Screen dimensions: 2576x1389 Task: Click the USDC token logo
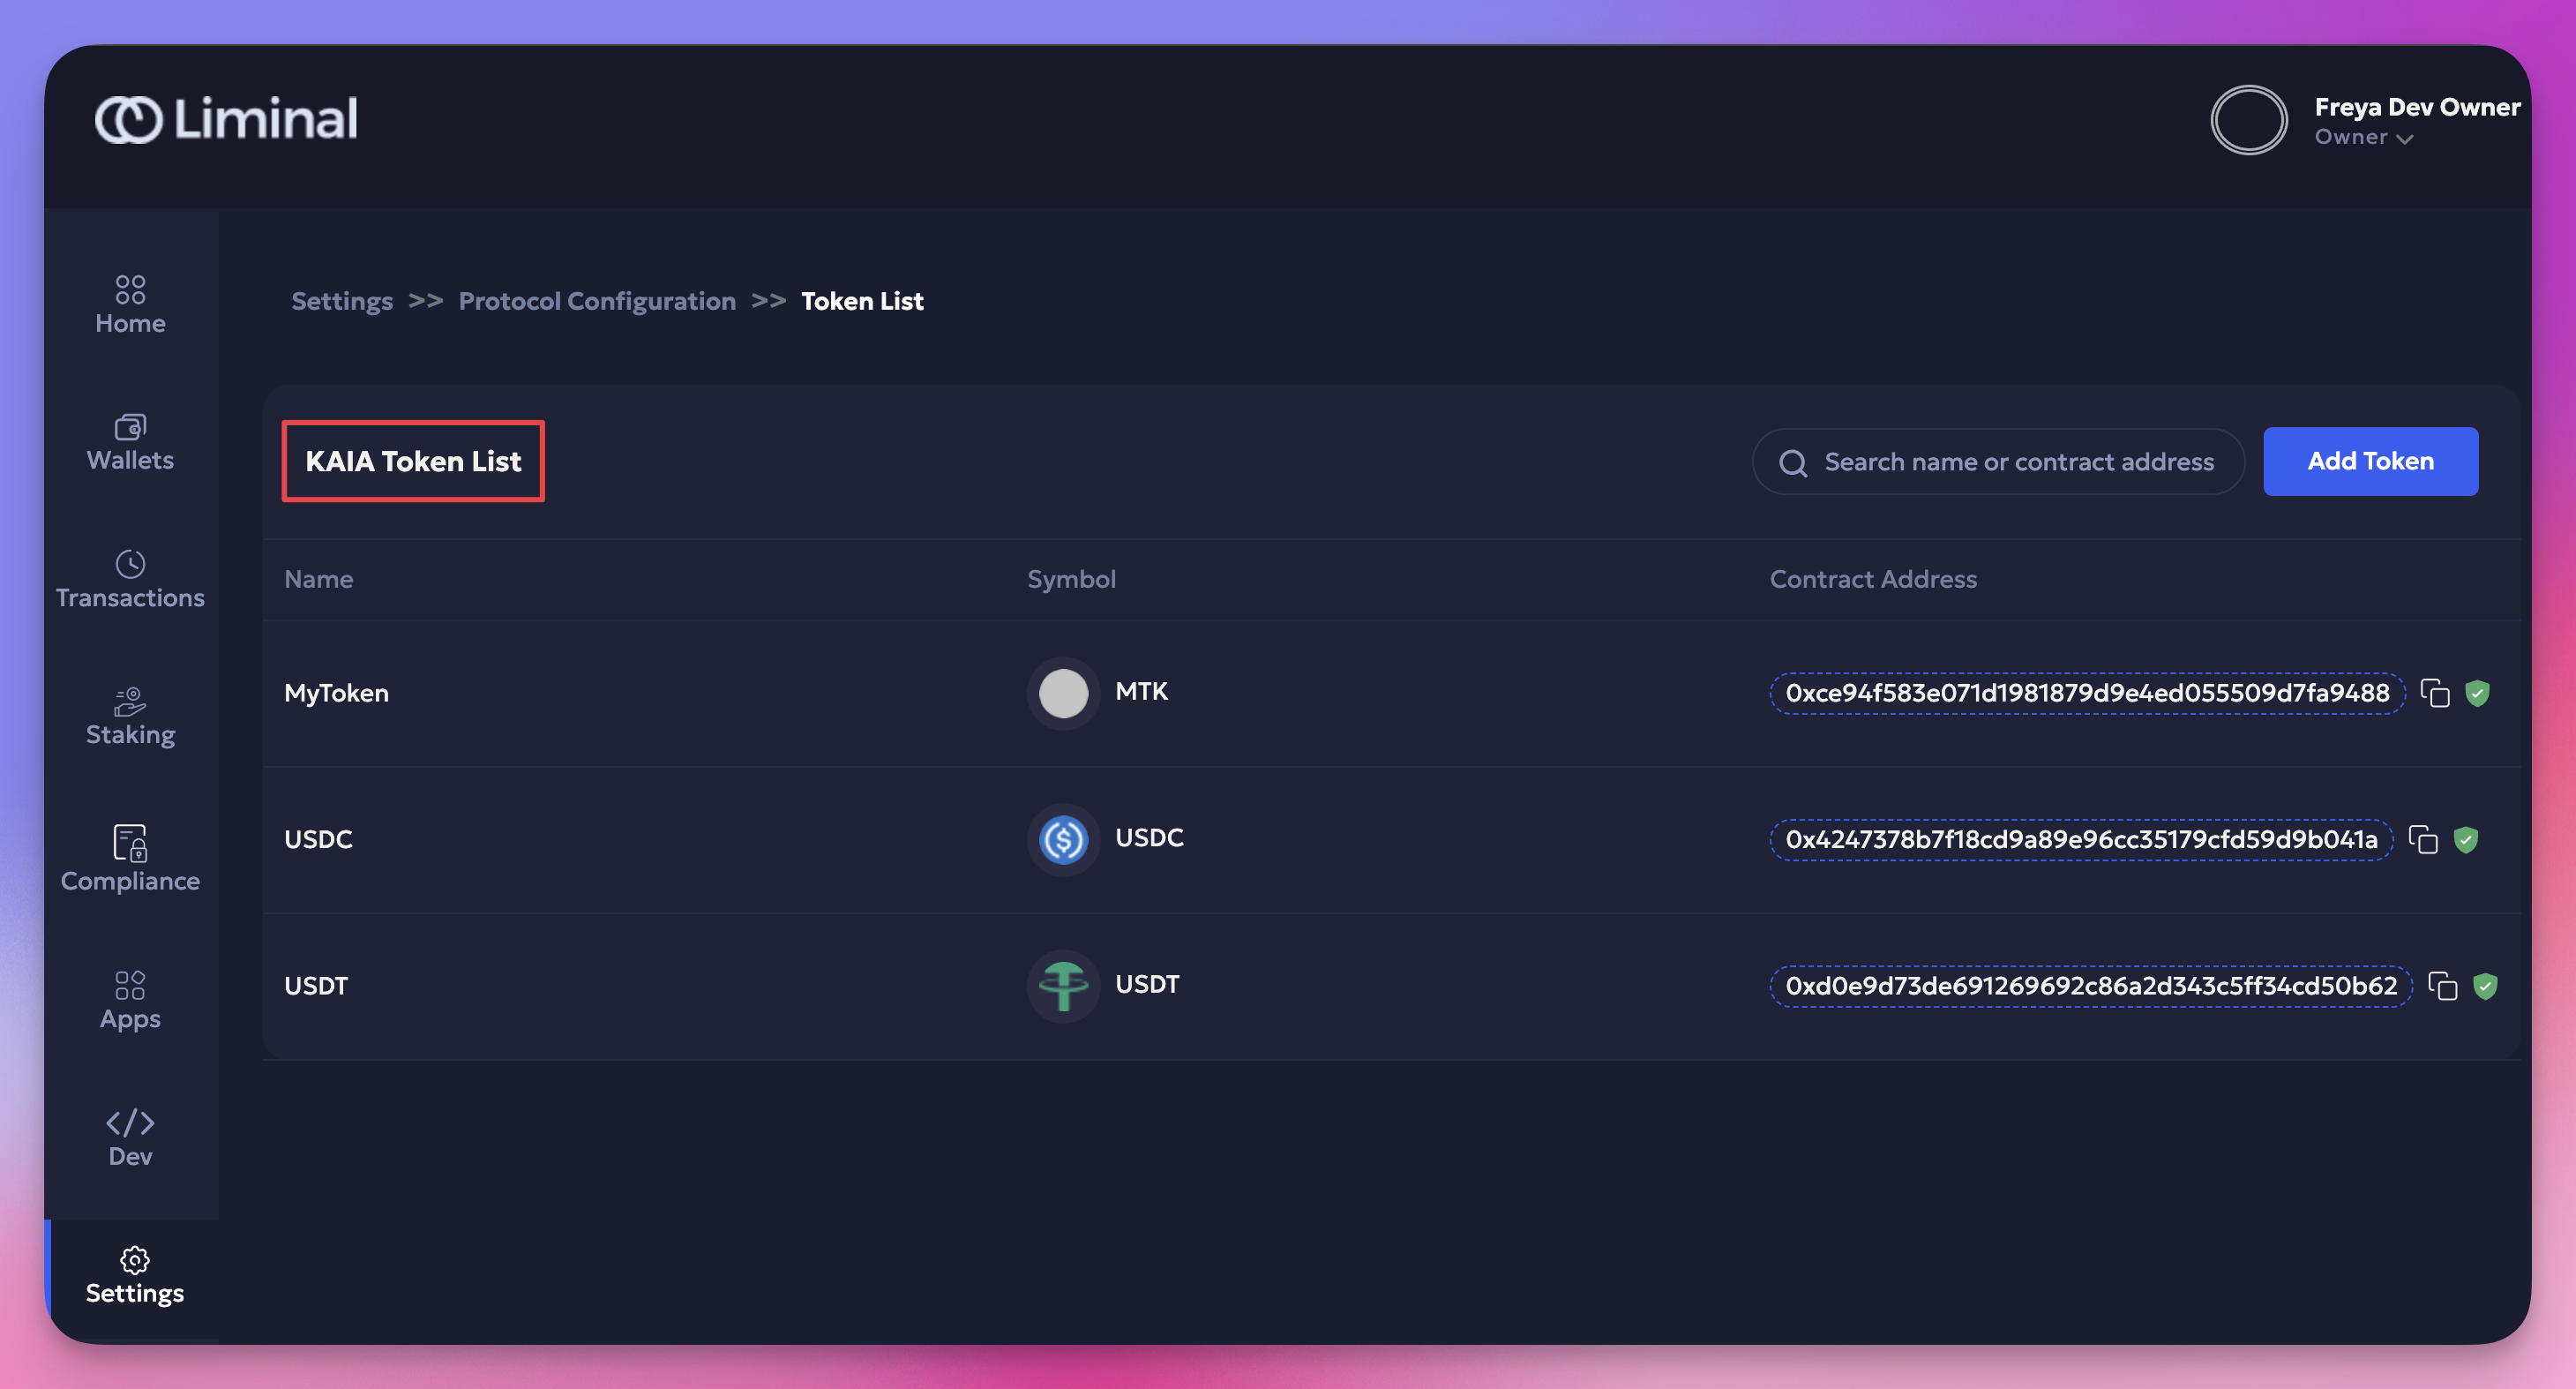(x=1063, y=839)
